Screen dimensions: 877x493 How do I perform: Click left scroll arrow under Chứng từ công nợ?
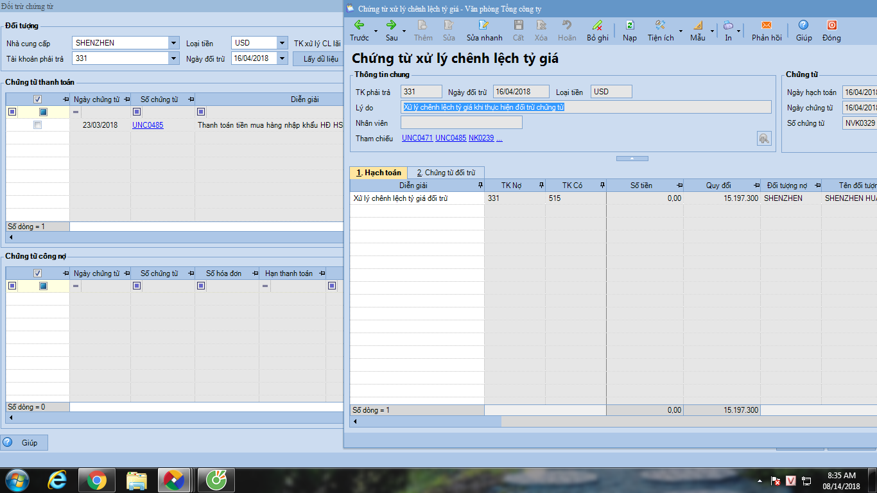(10, 417)
